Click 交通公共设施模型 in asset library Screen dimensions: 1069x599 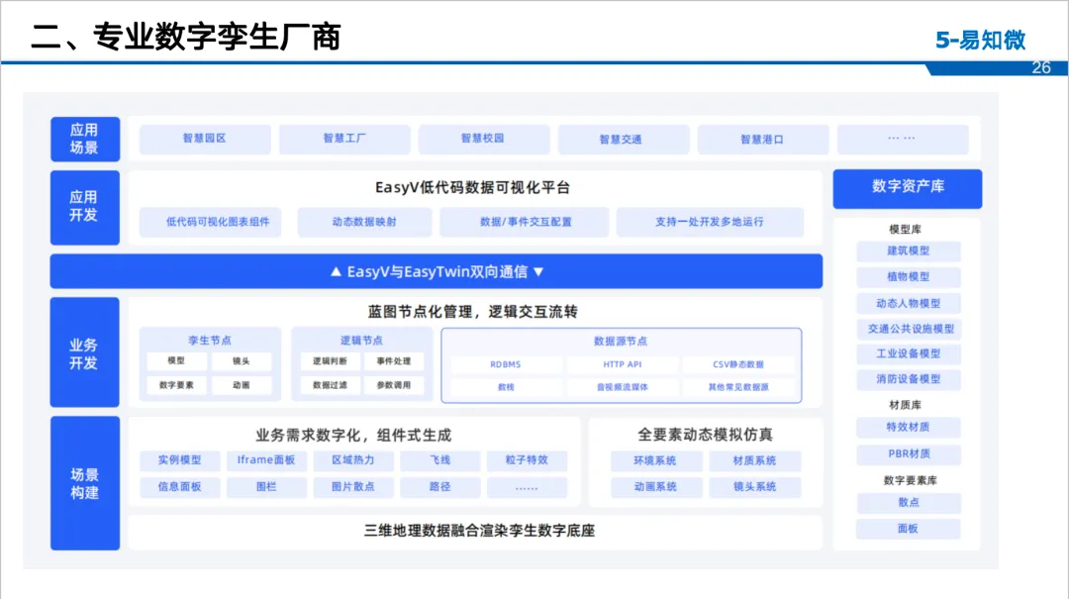(911, 329)
